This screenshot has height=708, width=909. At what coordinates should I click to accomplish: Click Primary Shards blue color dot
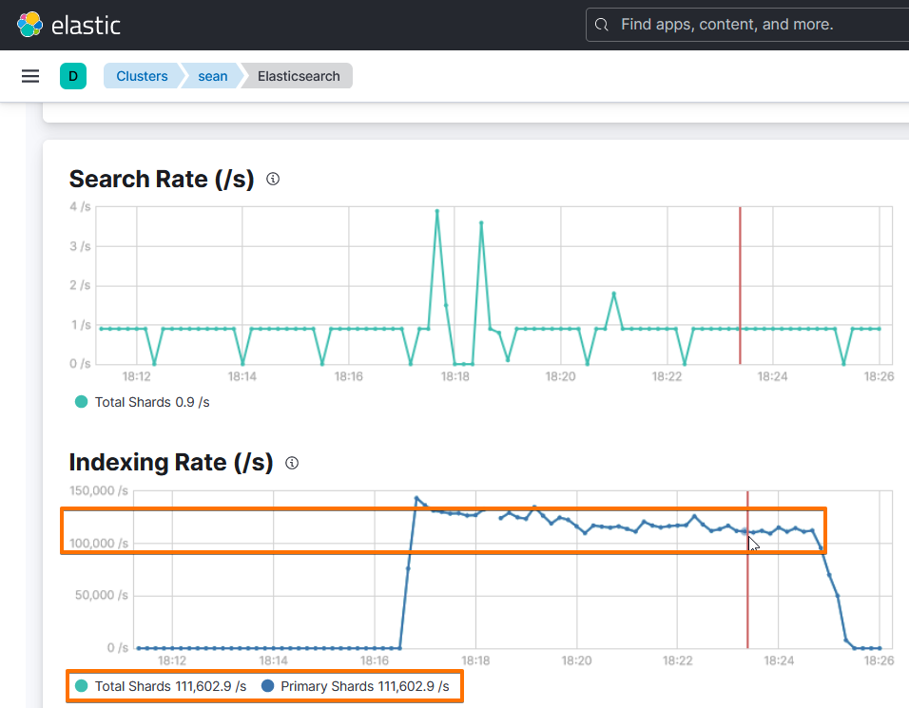pos(267,685)
